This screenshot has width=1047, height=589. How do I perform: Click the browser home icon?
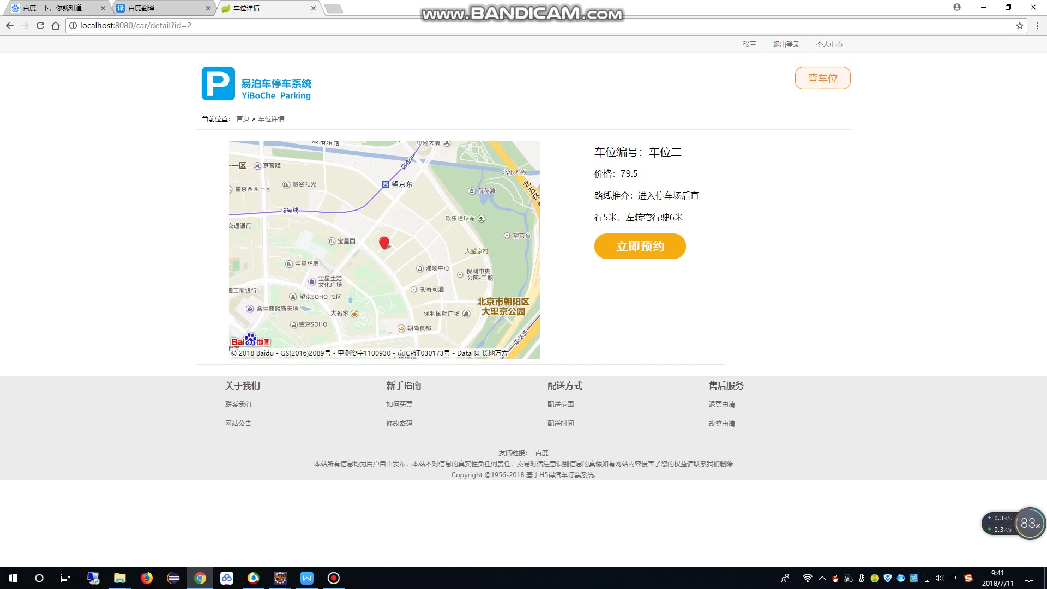click(x=56, y=26)
